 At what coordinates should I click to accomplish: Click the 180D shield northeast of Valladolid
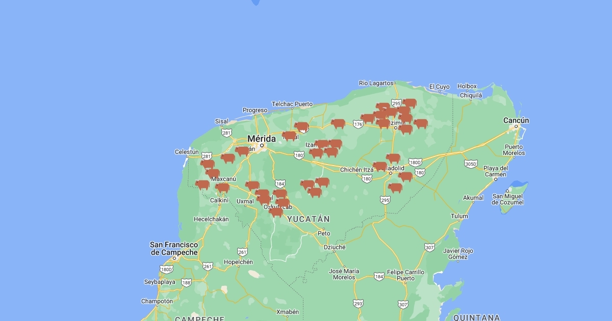click(x=415, y=162)
